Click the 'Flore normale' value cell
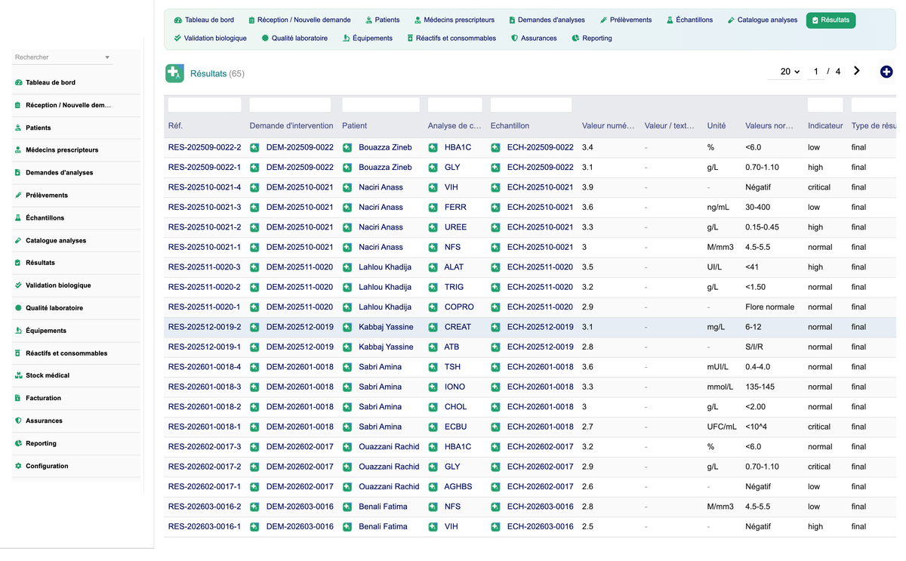906x561 pixels. (769, 307)
